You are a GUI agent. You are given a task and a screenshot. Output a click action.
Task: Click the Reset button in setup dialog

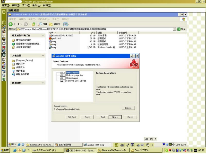coord(87,117)
